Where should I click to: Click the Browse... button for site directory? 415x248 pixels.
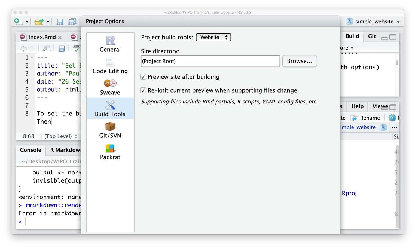tap(300, 61)
